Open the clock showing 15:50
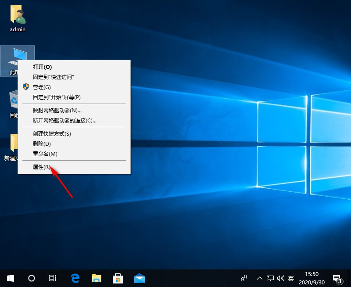The height and width of the screenshot is (287, 351). pos(312,278)
